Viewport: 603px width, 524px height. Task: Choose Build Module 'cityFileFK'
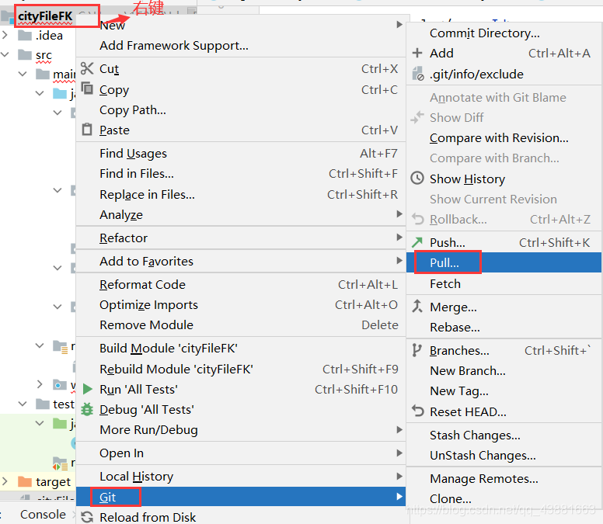click(241, 348)
